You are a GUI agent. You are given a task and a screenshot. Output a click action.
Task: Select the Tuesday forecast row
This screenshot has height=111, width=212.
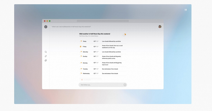[103, 69]
